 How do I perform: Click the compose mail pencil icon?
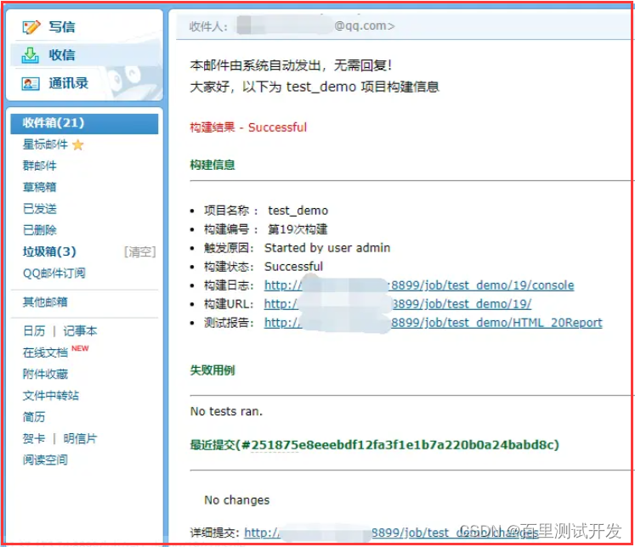pyautogui.click(x=31, y=27)
